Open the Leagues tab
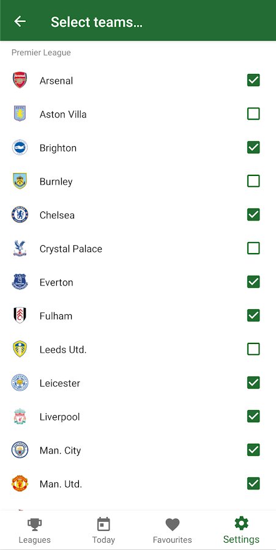 click(x=34, y=530)
